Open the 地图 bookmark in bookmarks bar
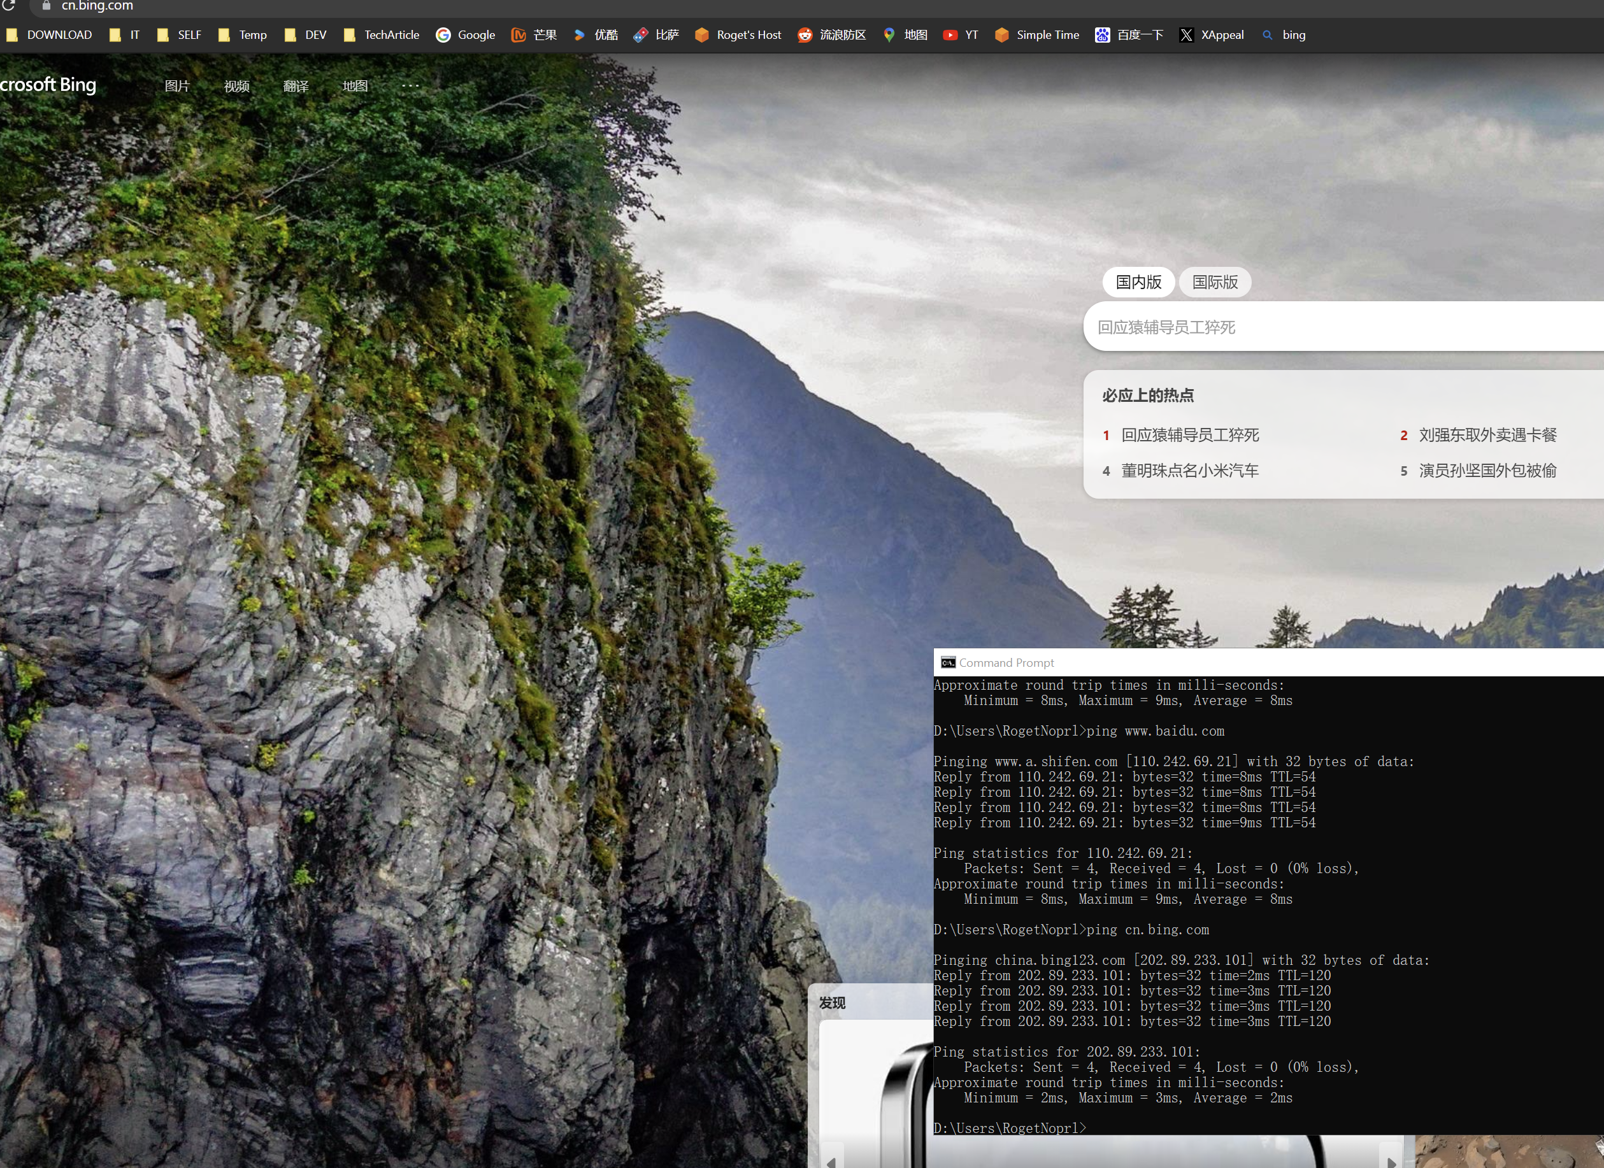This screenshot has width=1604, height=1168. 905,34
